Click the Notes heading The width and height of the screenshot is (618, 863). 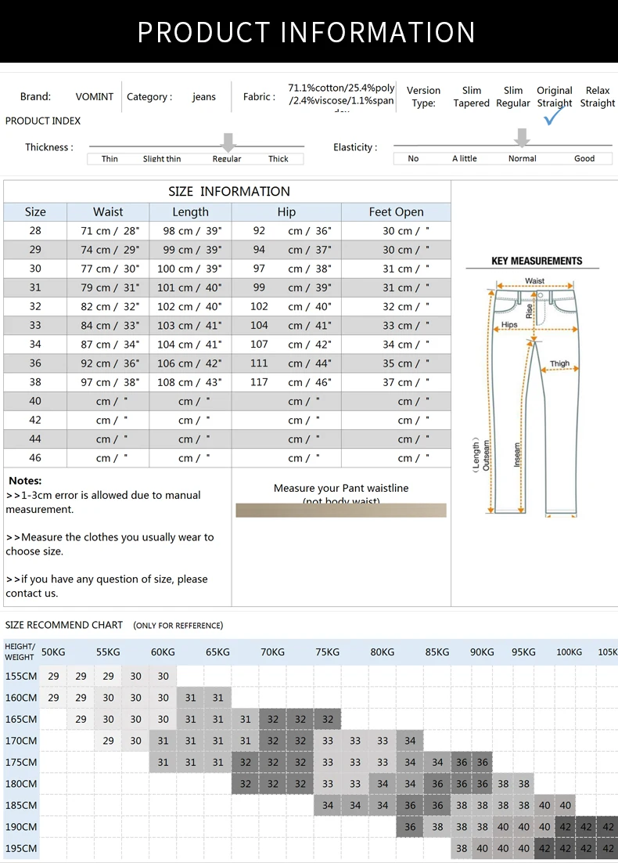pos(25,481)
